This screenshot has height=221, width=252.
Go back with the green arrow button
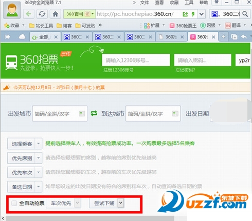pyautogui.click(x=29, y=14)
